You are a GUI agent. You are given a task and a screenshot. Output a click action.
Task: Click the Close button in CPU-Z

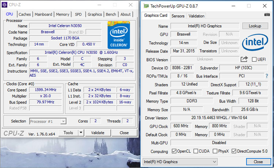[x=124, y=133]
